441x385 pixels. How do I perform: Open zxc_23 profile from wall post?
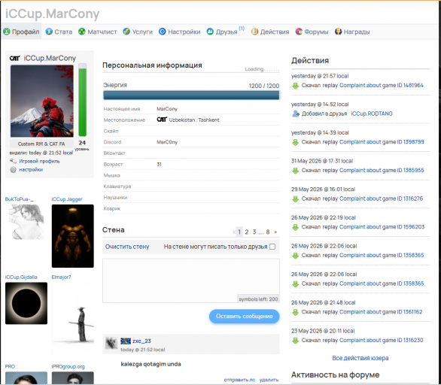click(x=141, y=341)
